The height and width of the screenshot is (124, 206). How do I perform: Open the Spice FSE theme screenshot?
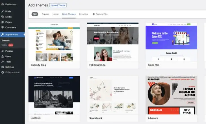pos(171,42)
